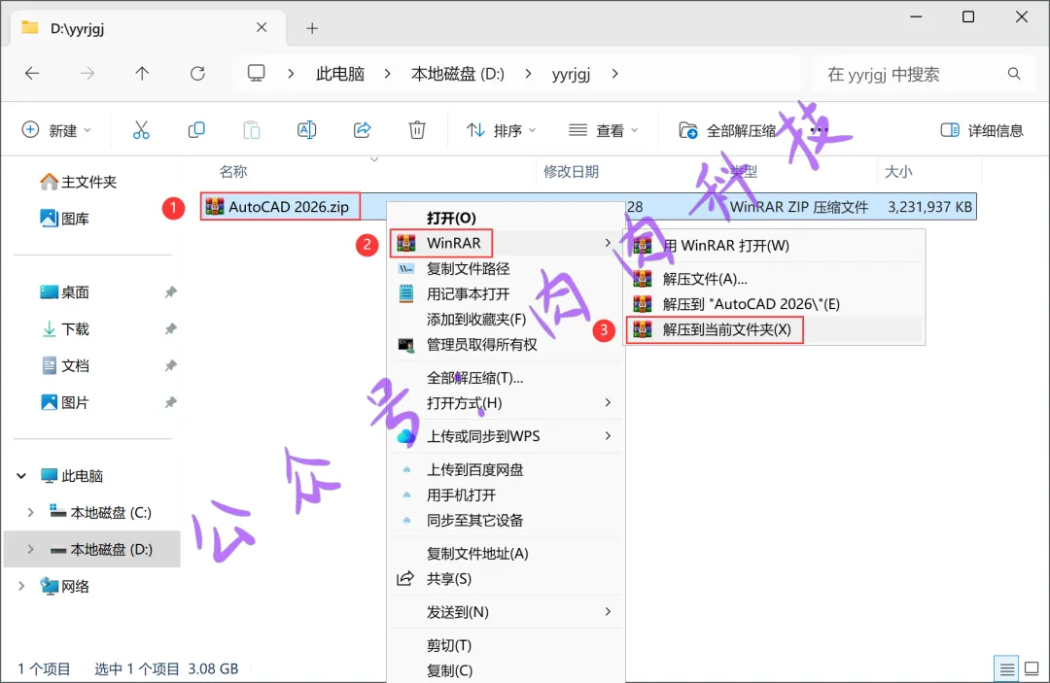Screen dimensions: 1050x683
Task: Click the search magnifier icon
Action: click(1014, 74)
